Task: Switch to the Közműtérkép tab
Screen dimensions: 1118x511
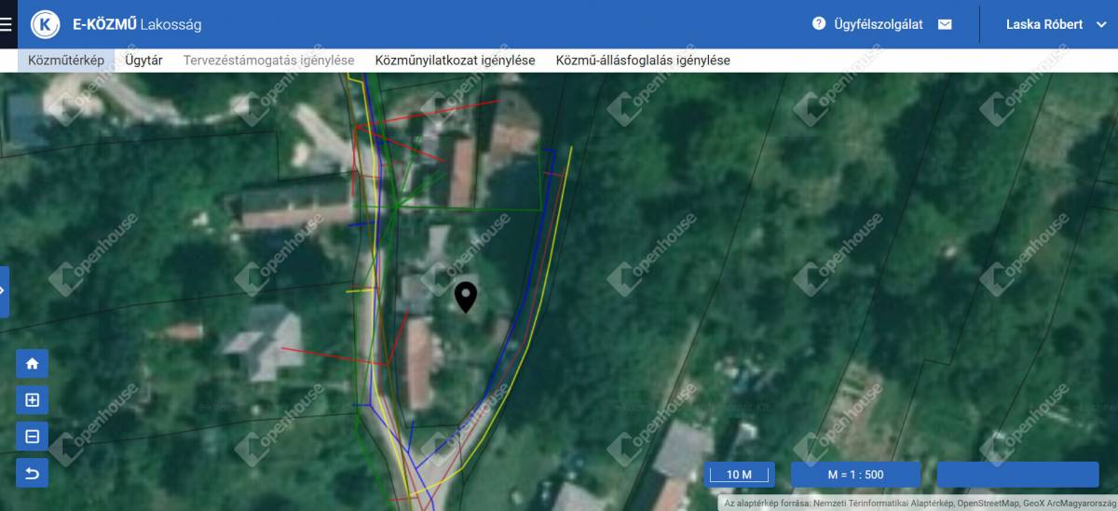Action: coord(66,61)
